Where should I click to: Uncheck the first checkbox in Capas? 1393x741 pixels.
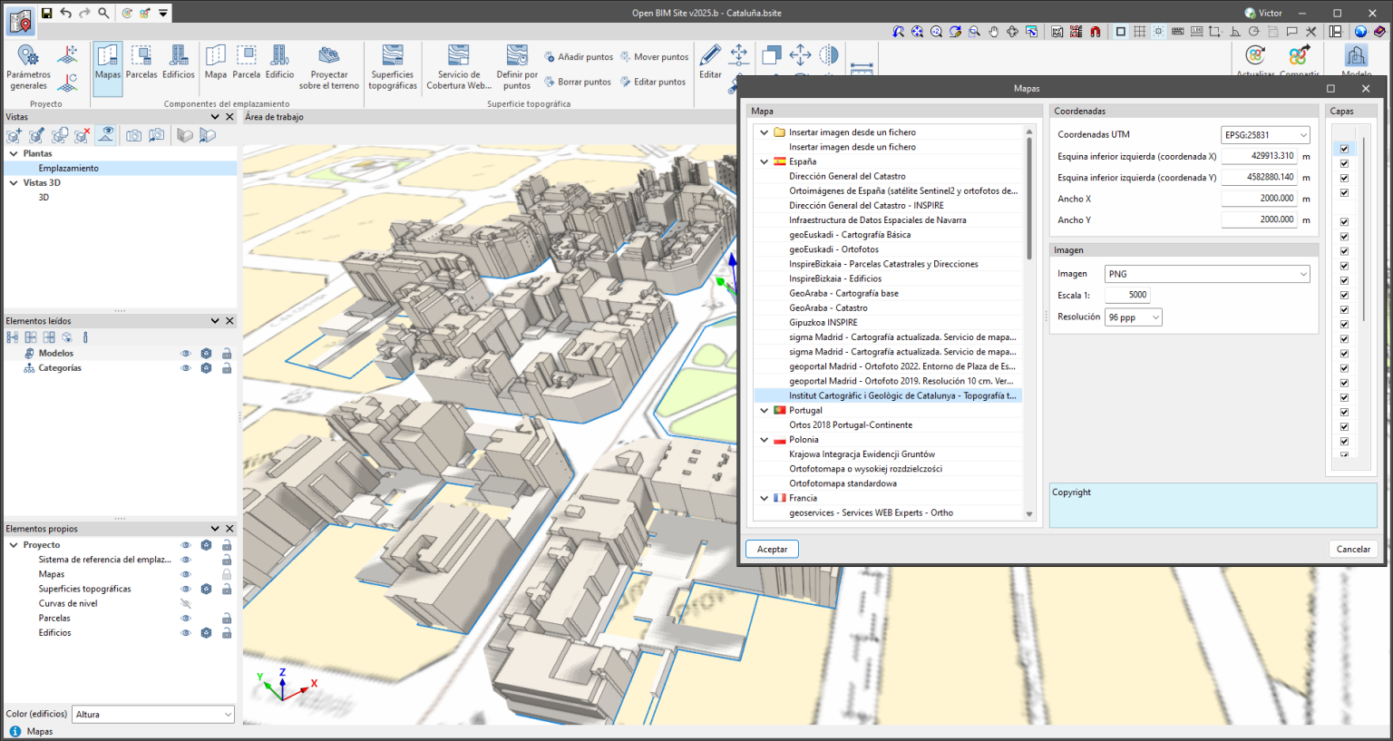(1344, 149)
